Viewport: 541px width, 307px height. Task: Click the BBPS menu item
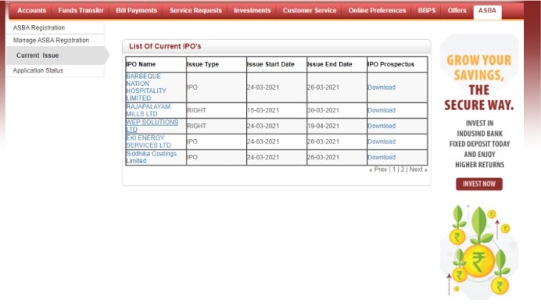point(427,11)
